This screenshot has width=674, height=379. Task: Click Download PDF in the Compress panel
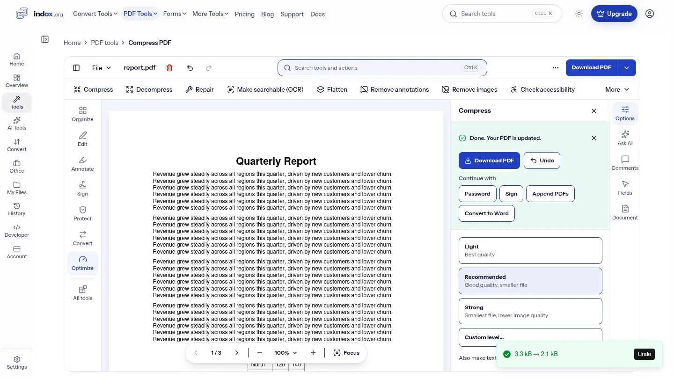[x=489, y=160]
